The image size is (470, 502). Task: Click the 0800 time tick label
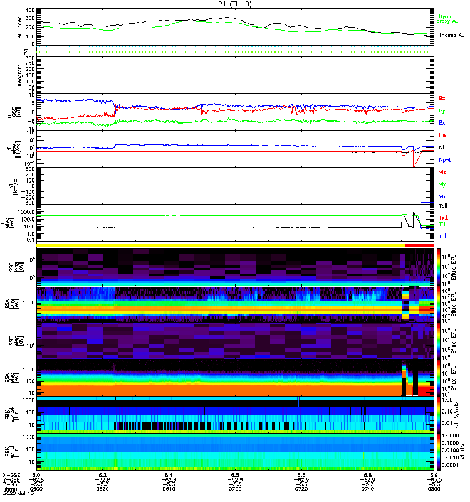click(x=434, y=489)
